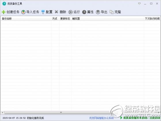Click the scrollbar left arrow
The image size is (161, 121).
[3, 113]
